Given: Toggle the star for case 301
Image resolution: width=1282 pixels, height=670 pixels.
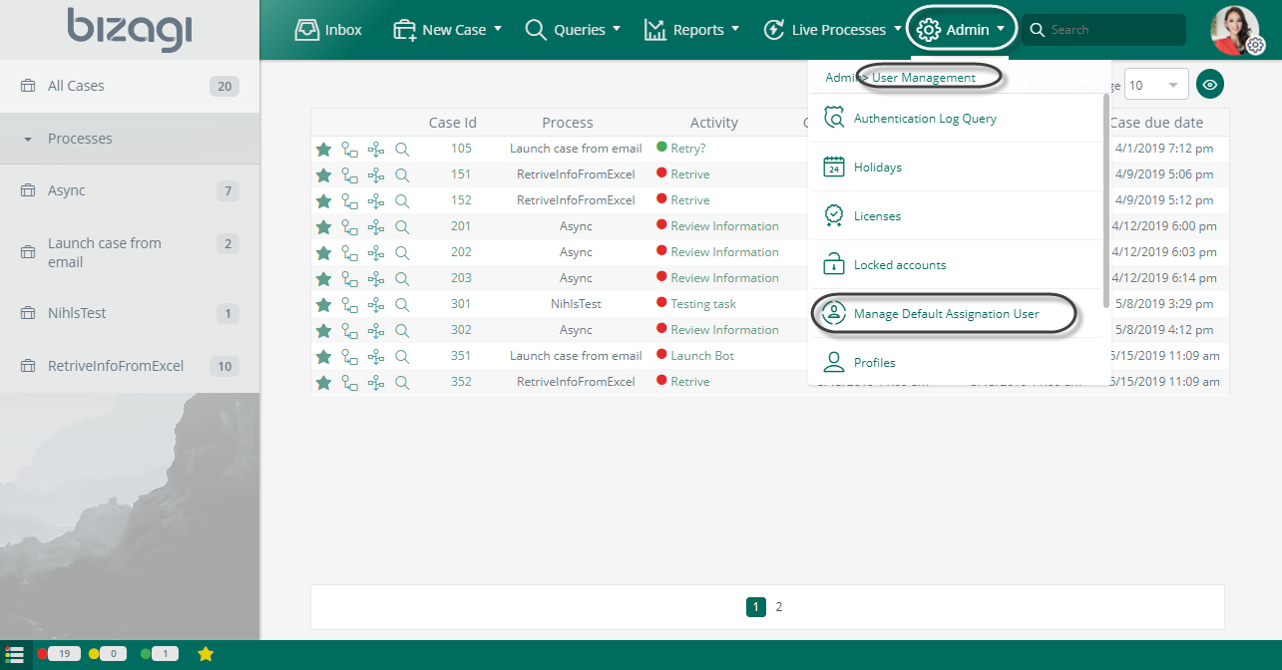Looking at the screenshot, I should (x=323, y=304).
